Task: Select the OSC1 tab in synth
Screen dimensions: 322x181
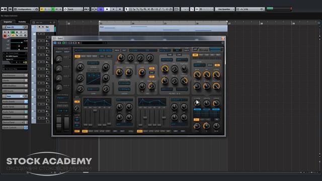Action: pyautogui.click(x=77, y=56)
